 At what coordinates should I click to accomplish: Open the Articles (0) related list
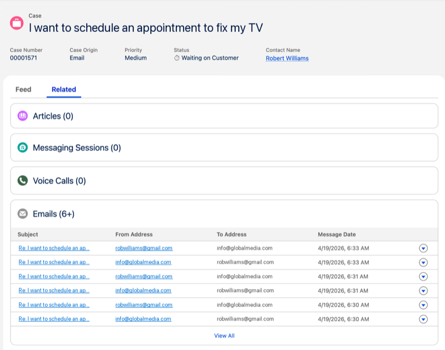53,116
